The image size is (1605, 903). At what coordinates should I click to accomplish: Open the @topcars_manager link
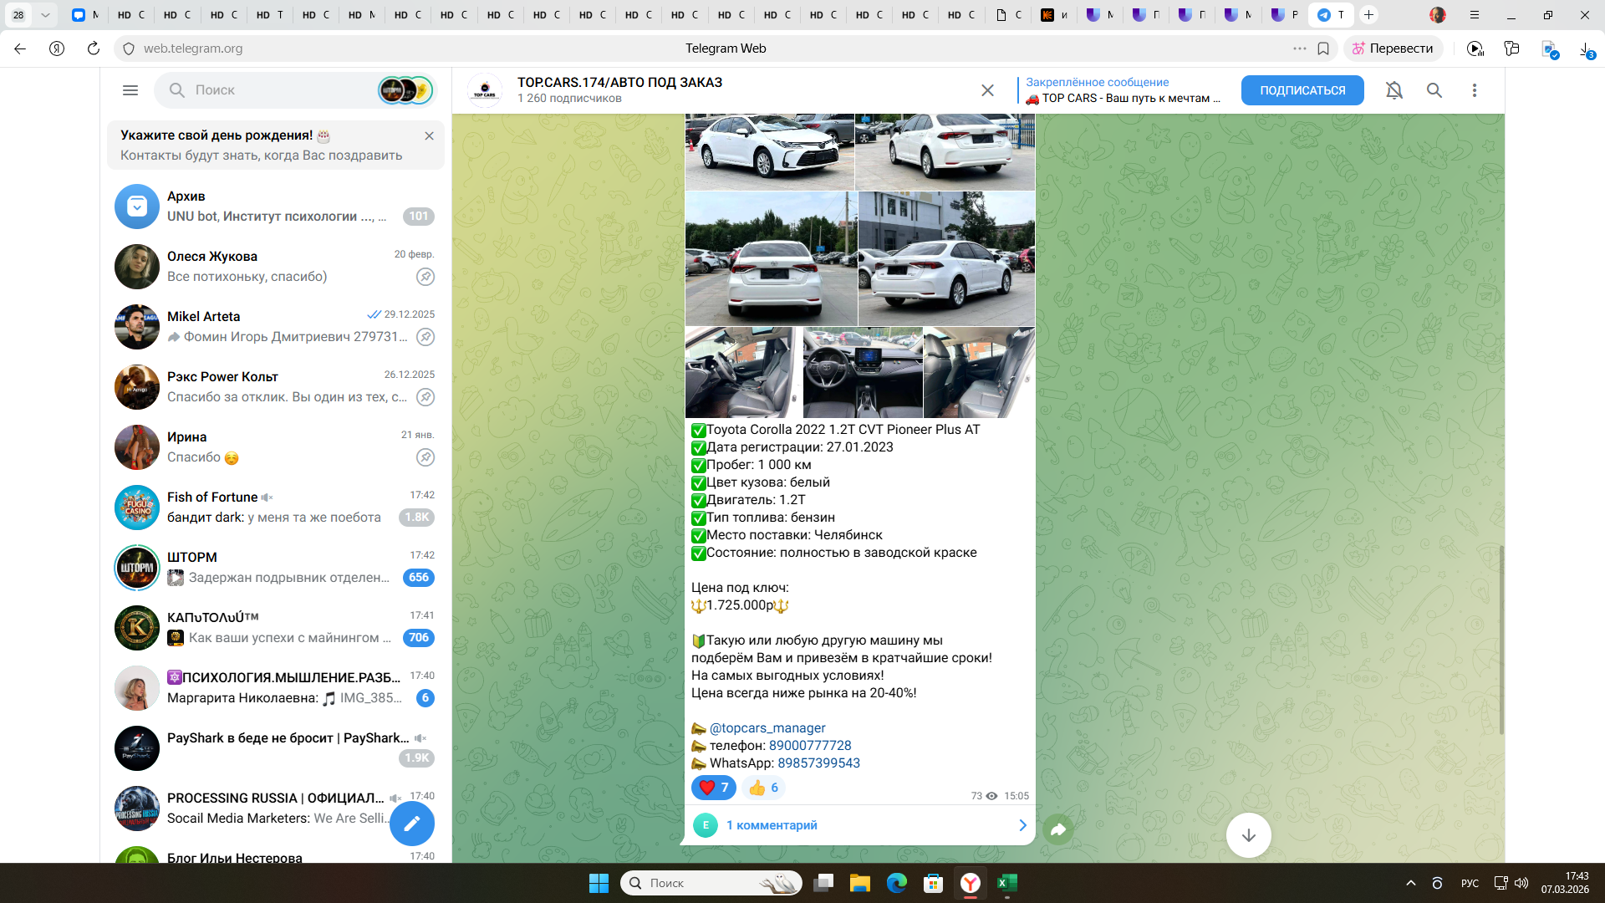767,728
